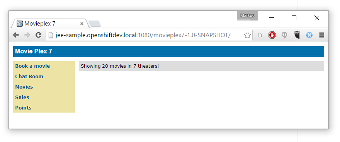Bookmark page with the star icon
The width and height of the screenshot is (340, 142).
[x=247, y=35]
